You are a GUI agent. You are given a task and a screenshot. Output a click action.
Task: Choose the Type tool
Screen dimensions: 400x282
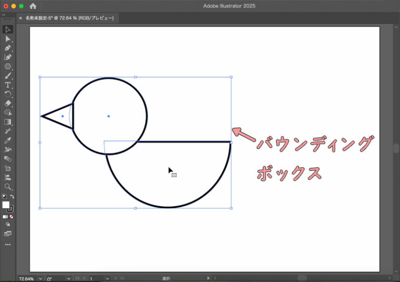[x=8, y=85]
